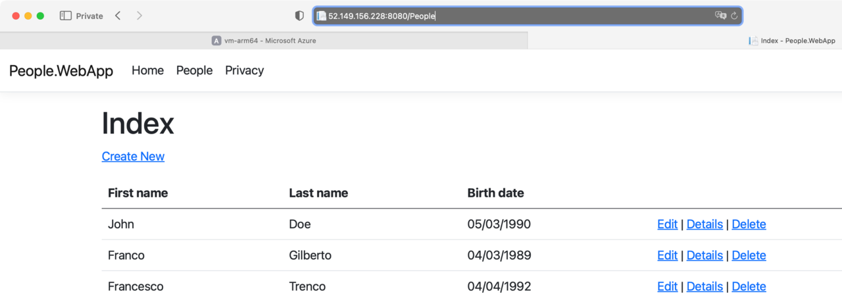Click Edit on Francesco Trenco's row
The width and height of the screenshot is (842, 300).
(x=667, y=286)
